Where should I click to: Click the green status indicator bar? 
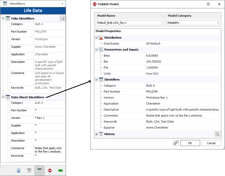coord(61,171)
